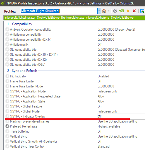
Task: Expand the Profiles combo box dropdown arrow
Action: (99, 11)
